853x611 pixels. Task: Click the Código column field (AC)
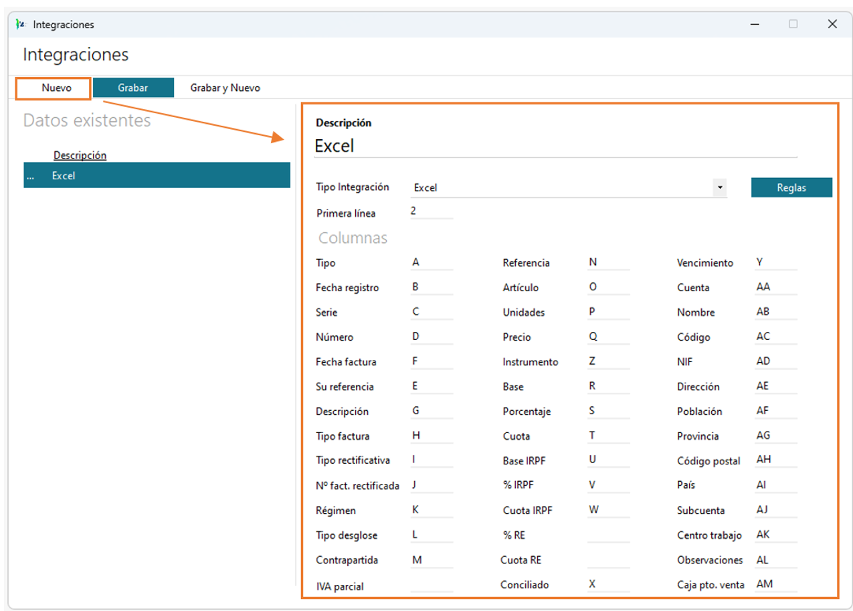point(775,337)
